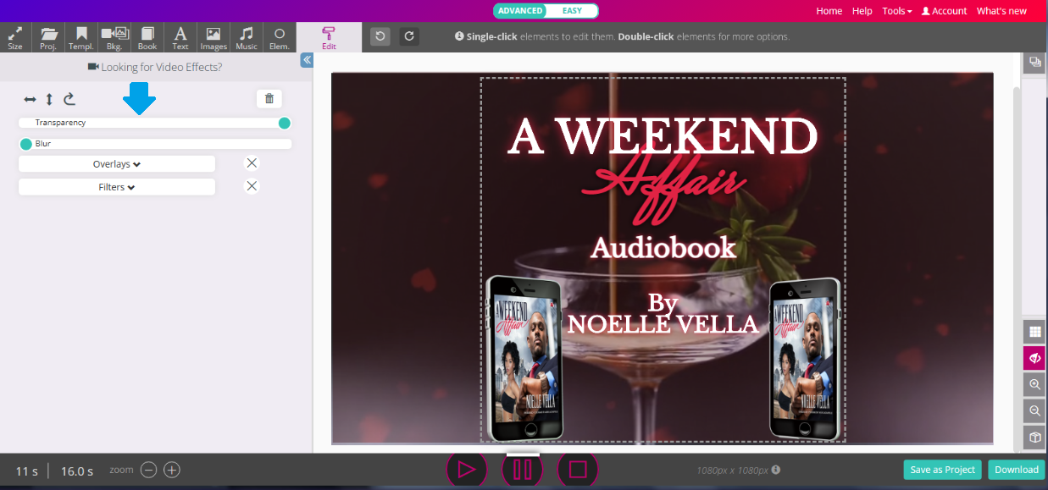Flip the element vertically
Viewport: 1048px width, 490px height.
click(49, 99)
